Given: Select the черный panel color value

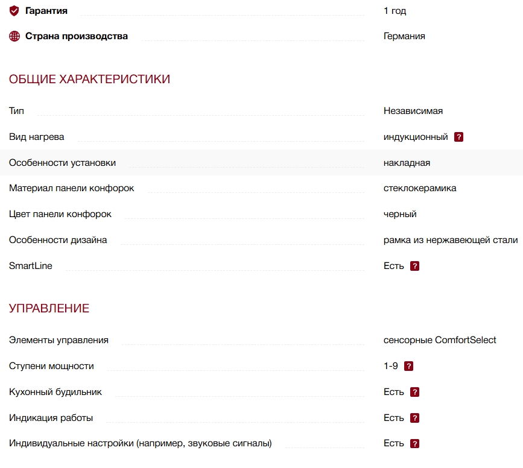Looking at the screenshot, I should pyautogui.click(x=400, y=214).
